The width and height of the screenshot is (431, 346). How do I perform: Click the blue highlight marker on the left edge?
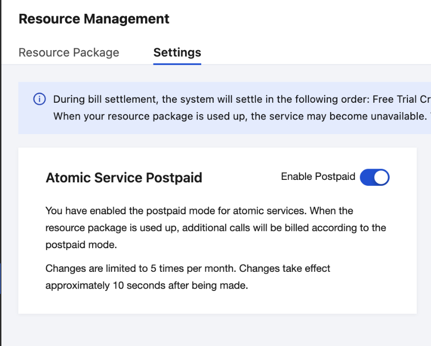click(x=0, y=278)
